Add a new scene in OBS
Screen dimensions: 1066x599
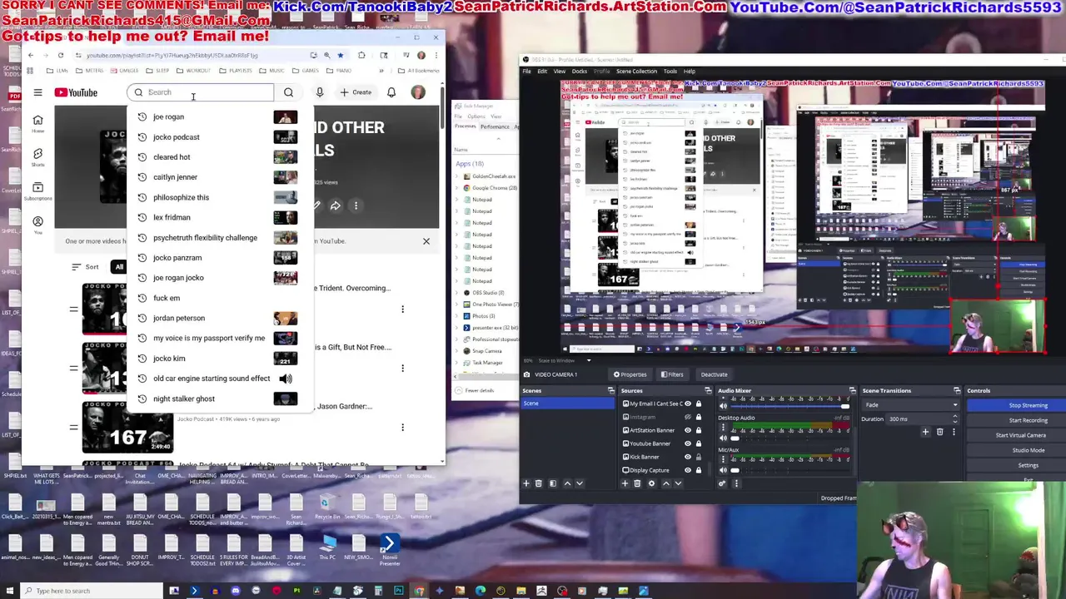click(526, 483)
